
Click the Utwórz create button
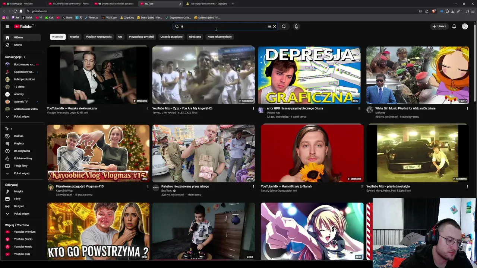pyautogui.click(x=439, y=26)
